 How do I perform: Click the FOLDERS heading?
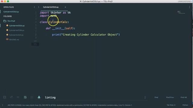click(x=8, y=16)
